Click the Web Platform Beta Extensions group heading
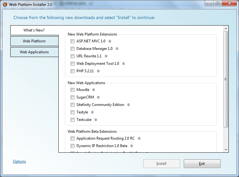The image size is (239, 177). (x=92, y=131)
